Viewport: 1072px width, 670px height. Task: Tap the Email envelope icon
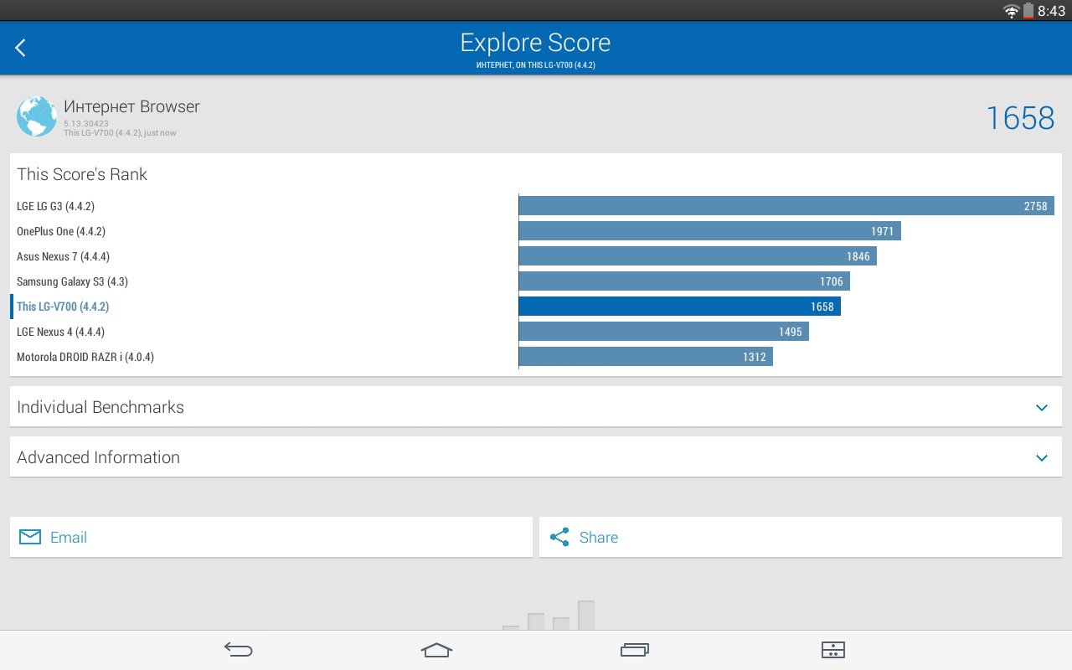(30, 537)
